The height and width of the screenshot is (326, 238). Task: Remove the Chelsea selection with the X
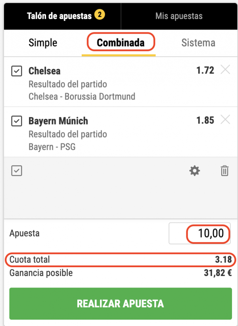[x=225, y=70]
